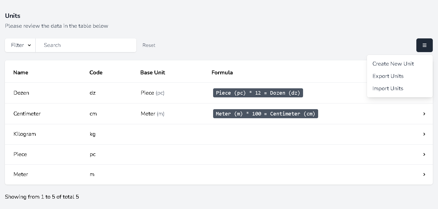Viewport: 438px width, 209px height.
Task: Click the chevron arrow on Centimeter row
Action: 424,114
